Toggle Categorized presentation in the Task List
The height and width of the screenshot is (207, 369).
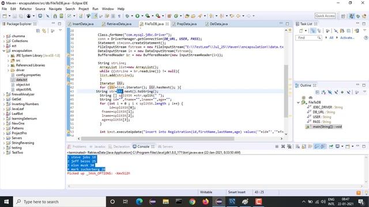tap(313, 30)
